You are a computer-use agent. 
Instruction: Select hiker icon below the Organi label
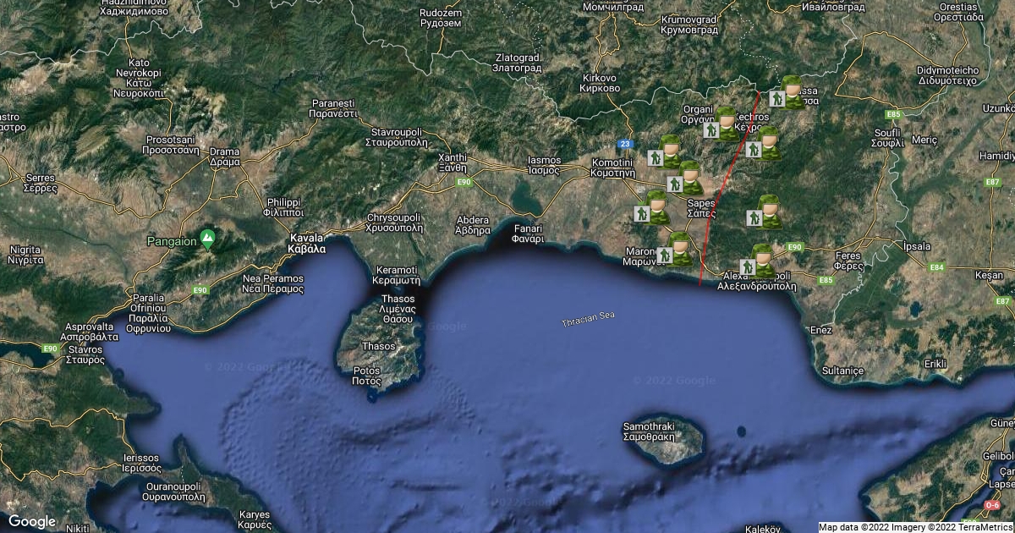(x=711, y=130)
